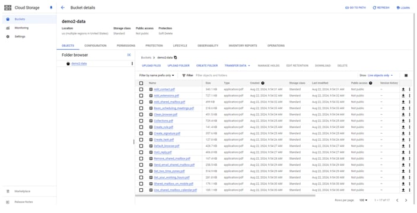This screenshot has height=213, width=417.
Task: Download Add_shared_mailbox.pdf
Action: 403,102
